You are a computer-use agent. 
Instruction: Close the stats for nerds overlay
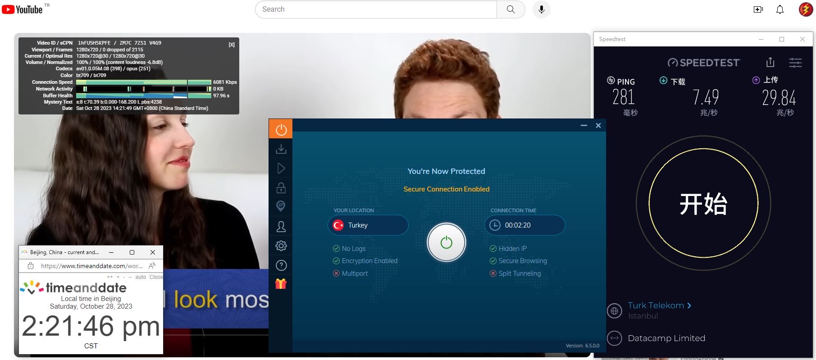[x=232, y=45]
